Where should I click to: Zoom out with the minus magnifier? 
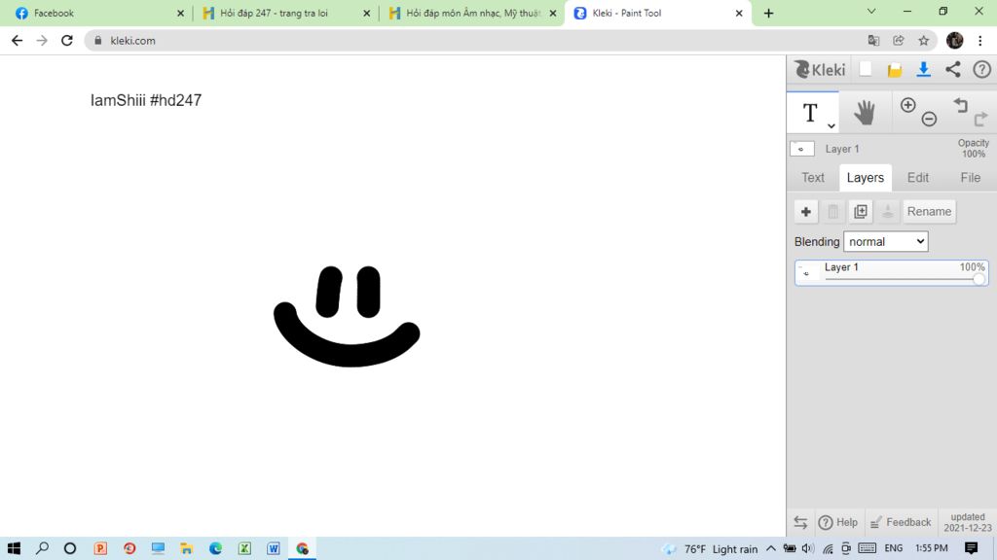pyautogui.click(x=929, y=119)
